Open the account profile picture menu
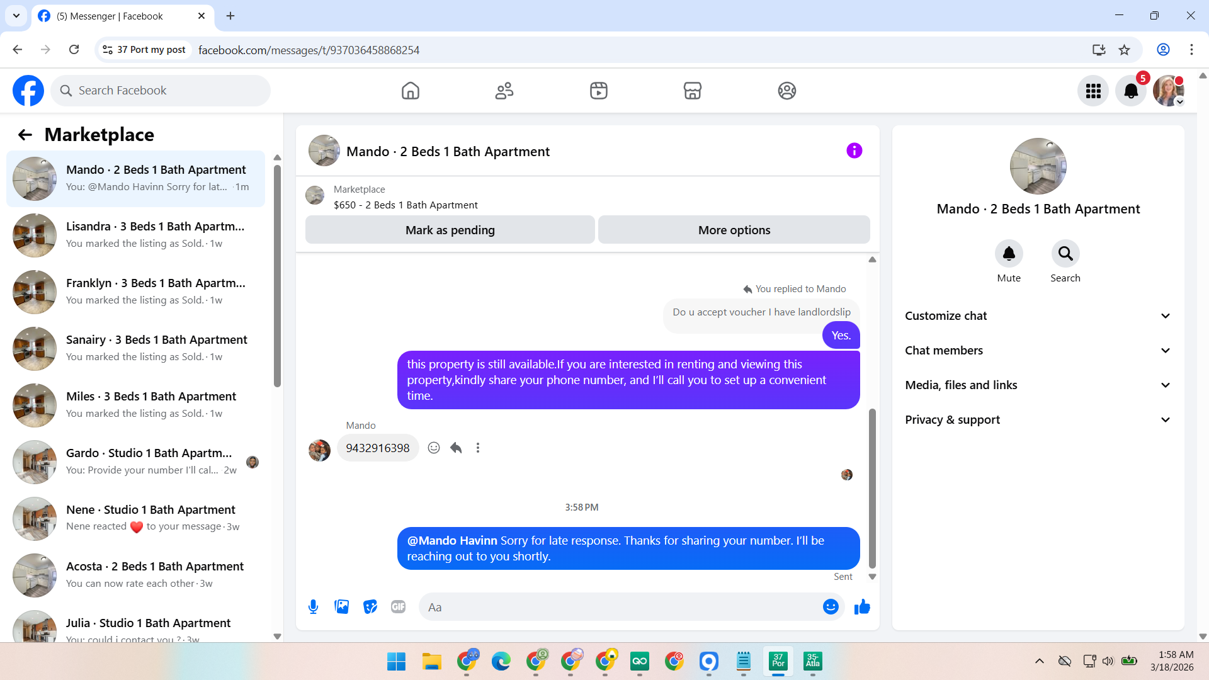1209x680 pixels. 1169,91
